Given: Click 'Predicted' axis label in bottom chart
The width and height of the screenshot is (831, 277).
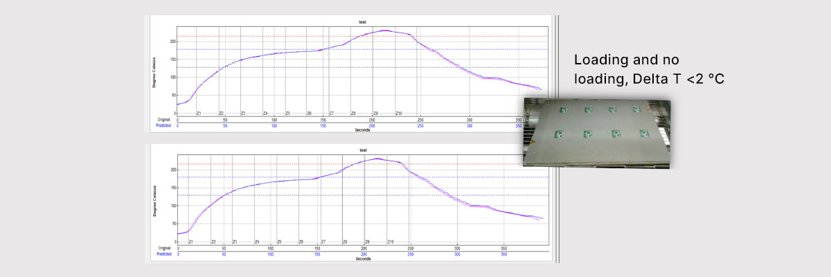Looking at the screenshot, I should coord(163,254).
